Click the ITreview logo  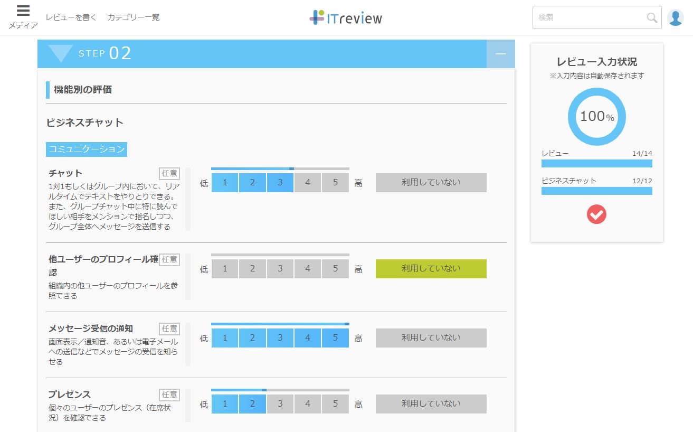(x=345, y=16)
